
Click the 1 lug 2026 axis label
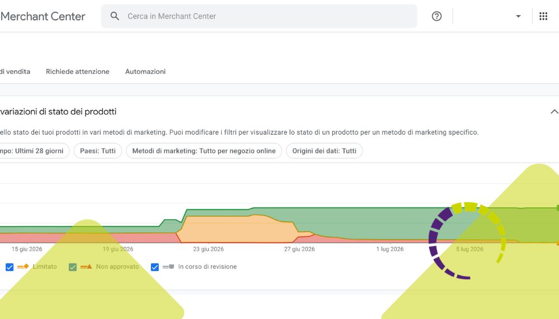point(390,249)
